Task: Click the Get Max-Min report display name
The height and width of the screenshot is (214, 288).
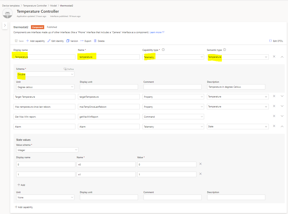Action: pyautogui.click(x=44, y=117)
